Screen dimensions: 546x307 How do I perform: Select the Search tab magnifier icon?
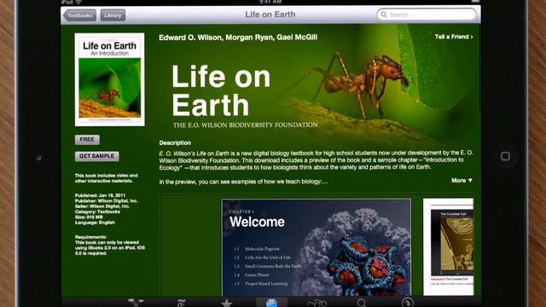[x=362, y=303]
